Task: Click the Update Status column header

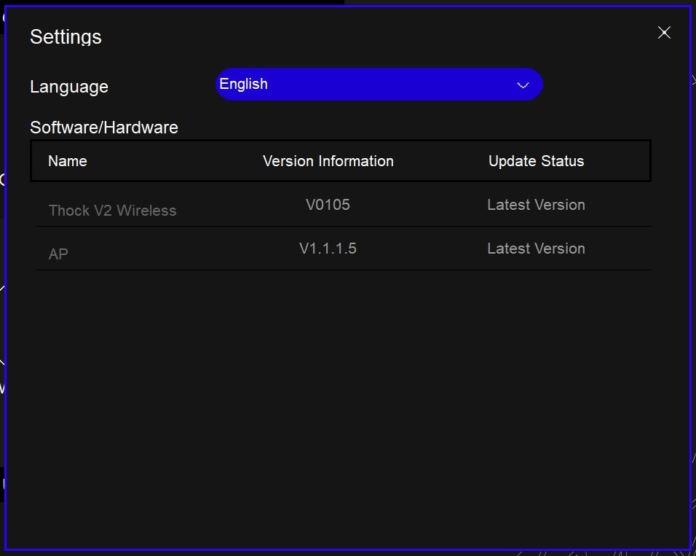Action: tap(536, 161)
